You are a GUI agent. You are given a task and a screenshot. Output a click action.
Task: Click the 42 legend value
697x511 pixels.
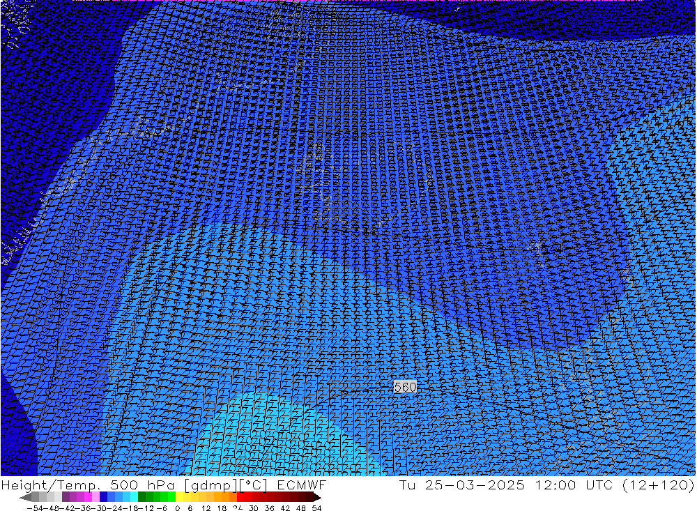285,508
